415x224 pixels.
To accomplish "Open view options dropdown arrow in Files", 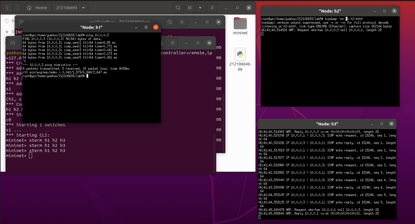I will (x=200, y=8).
